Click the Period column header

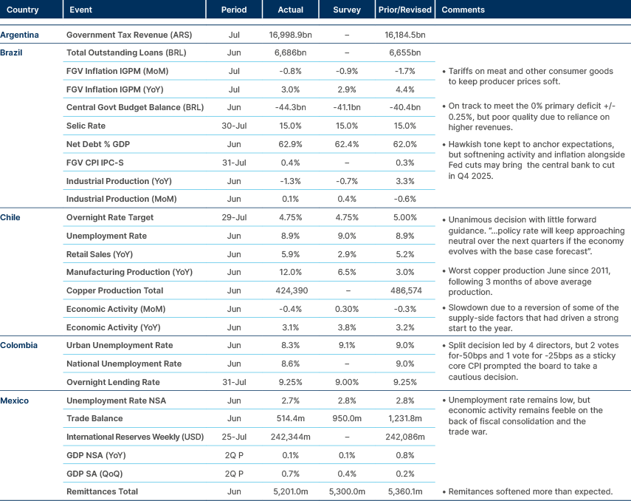(x=234, y=10)
